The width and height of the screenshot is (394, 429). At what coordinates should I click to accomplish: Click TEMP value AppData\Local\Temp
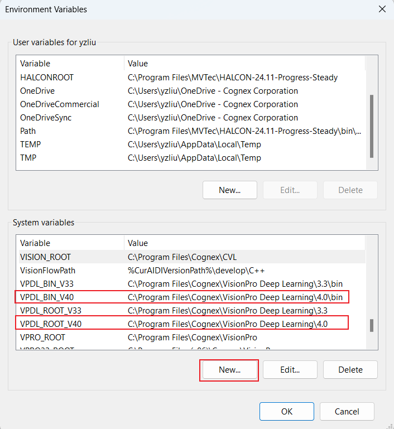(194, 144)
